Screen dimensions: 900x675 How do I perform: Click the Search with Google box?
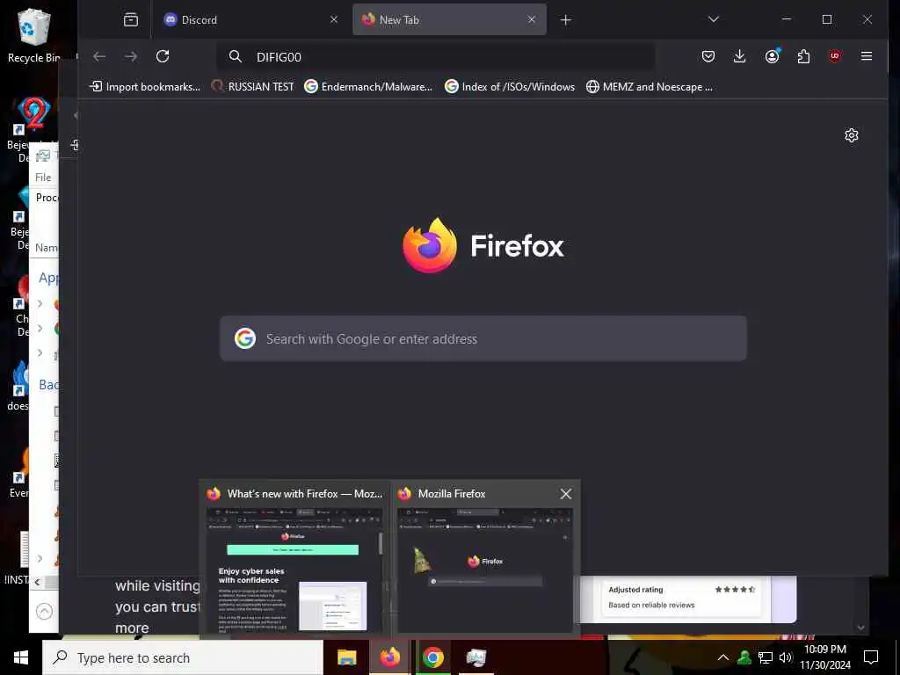[x=483, y=338]
